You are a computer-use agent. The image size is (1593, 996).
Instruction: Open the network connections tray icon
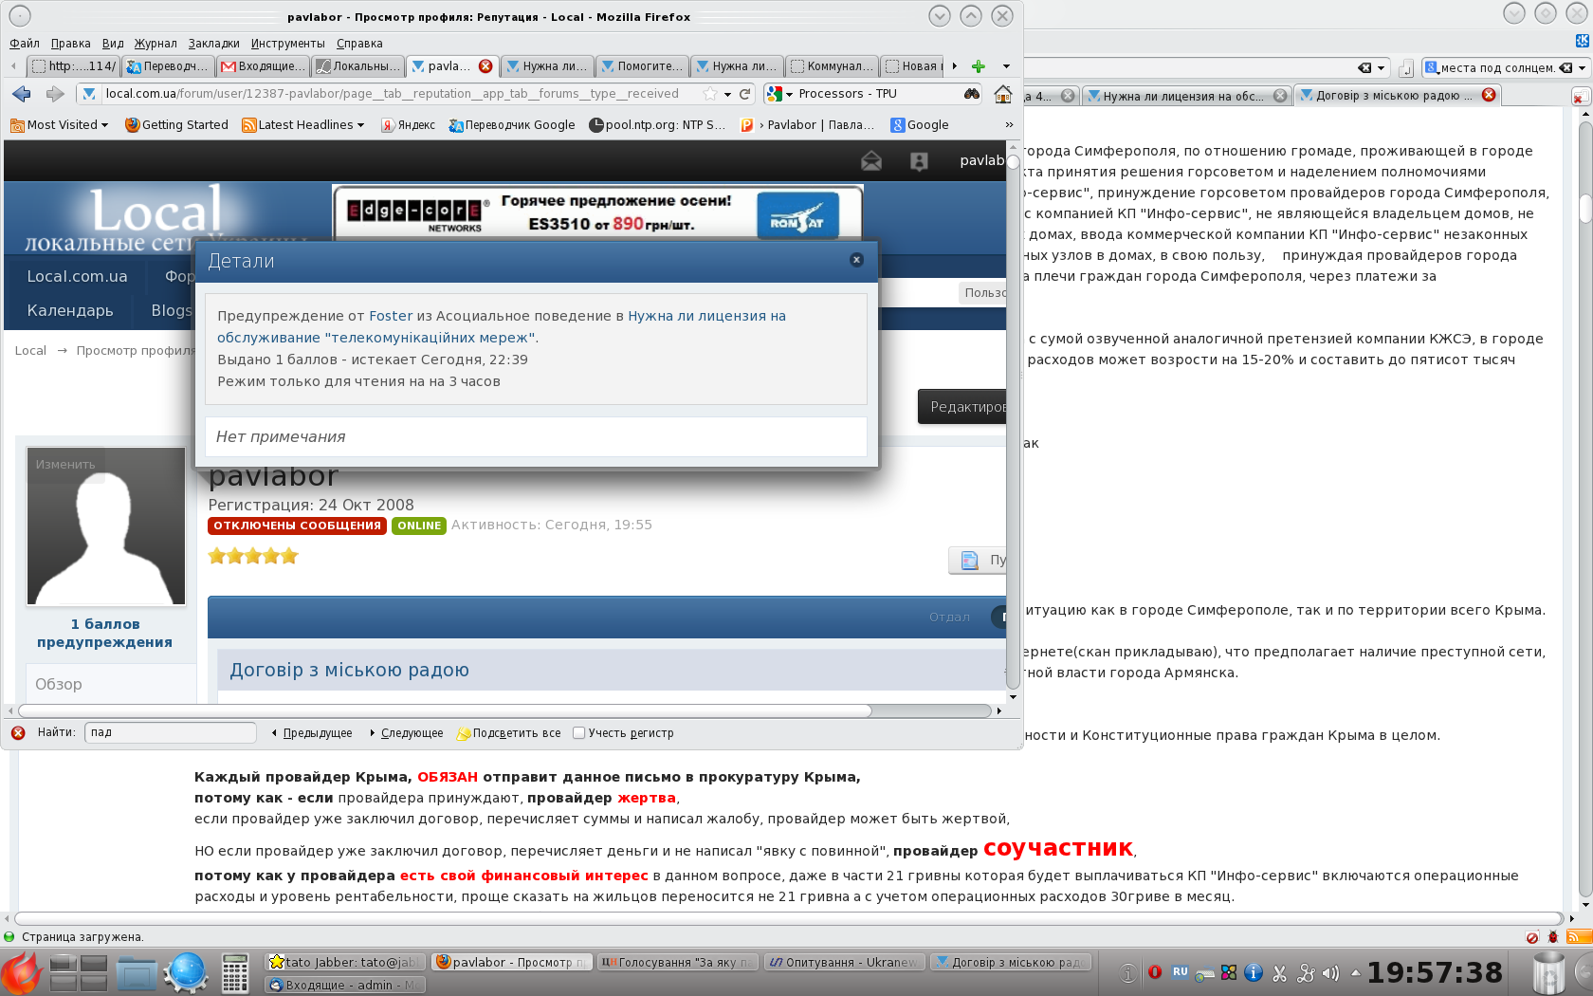(x=1306, y=973)
